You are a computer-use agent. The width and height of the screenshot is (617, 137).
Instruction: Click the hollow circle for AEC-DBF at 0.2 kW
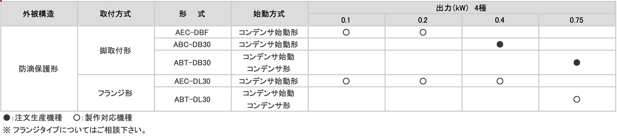tap(423, 32)
